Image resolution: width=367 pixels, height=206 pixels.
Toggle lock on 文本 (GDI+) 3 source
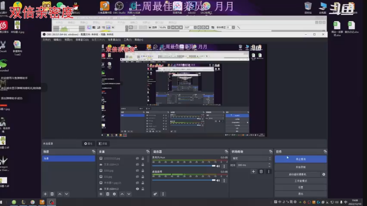[x=143, y=164]
